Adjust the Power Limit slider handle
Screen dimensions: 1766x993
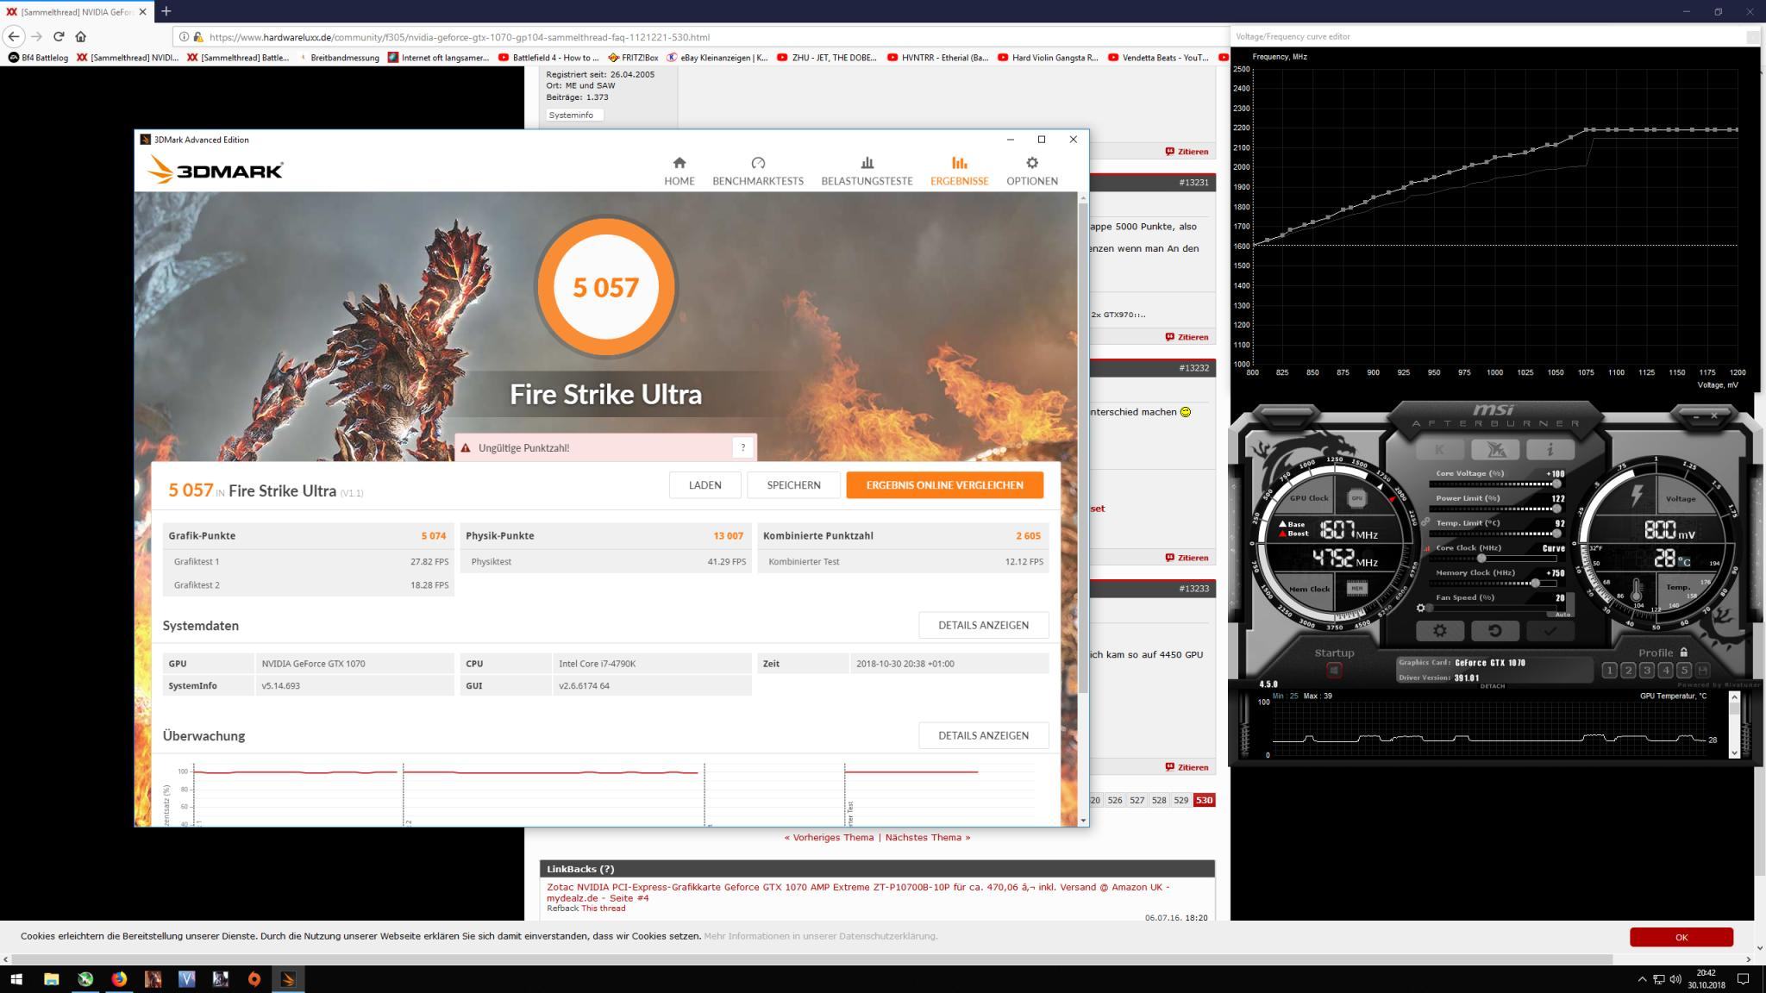point(1556,509)
